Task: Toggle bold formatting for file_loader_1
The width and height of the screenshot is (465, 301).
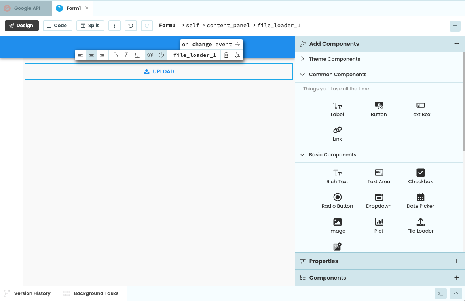Action: click(x=115, y=55)
